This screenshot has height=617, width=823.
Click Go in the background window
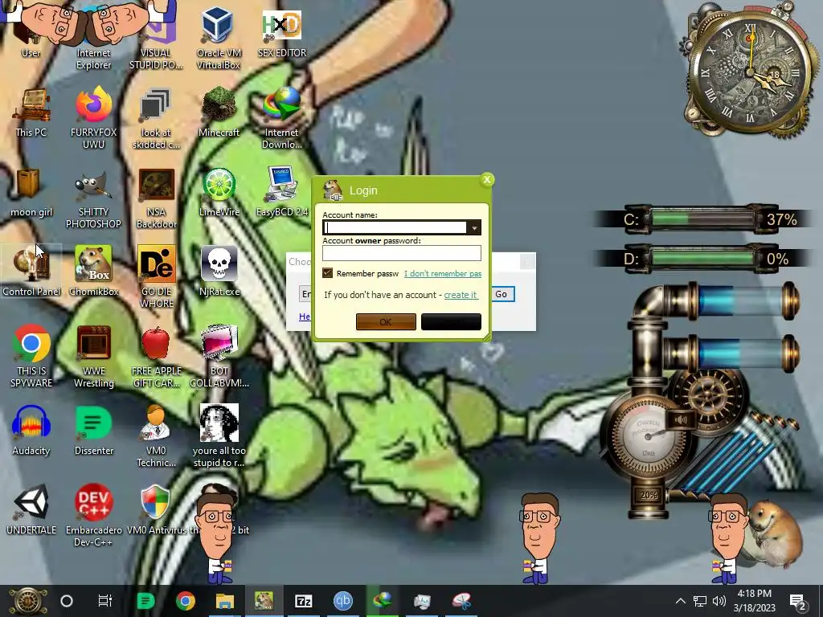502,294
